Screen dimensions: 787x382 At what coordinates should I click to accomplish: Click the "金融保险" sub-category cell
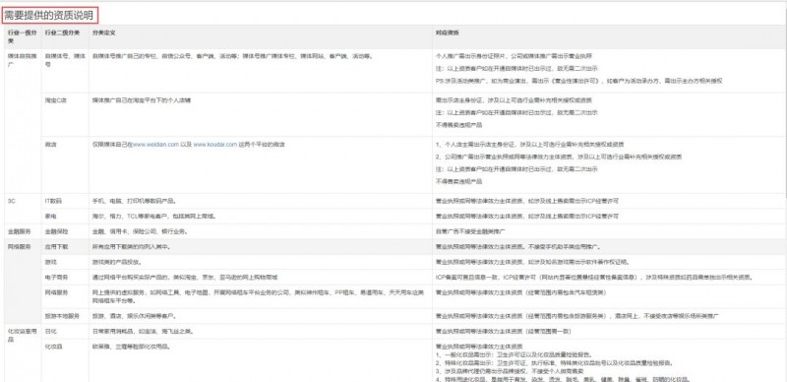pos(65,231)
